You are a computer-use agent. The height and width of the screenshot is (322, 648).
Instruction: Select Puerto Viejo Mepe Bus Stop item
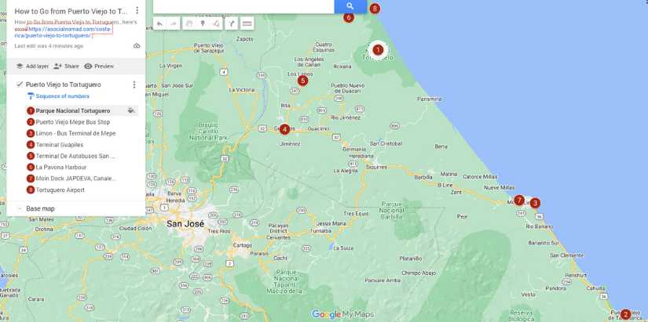pos(73,122)
